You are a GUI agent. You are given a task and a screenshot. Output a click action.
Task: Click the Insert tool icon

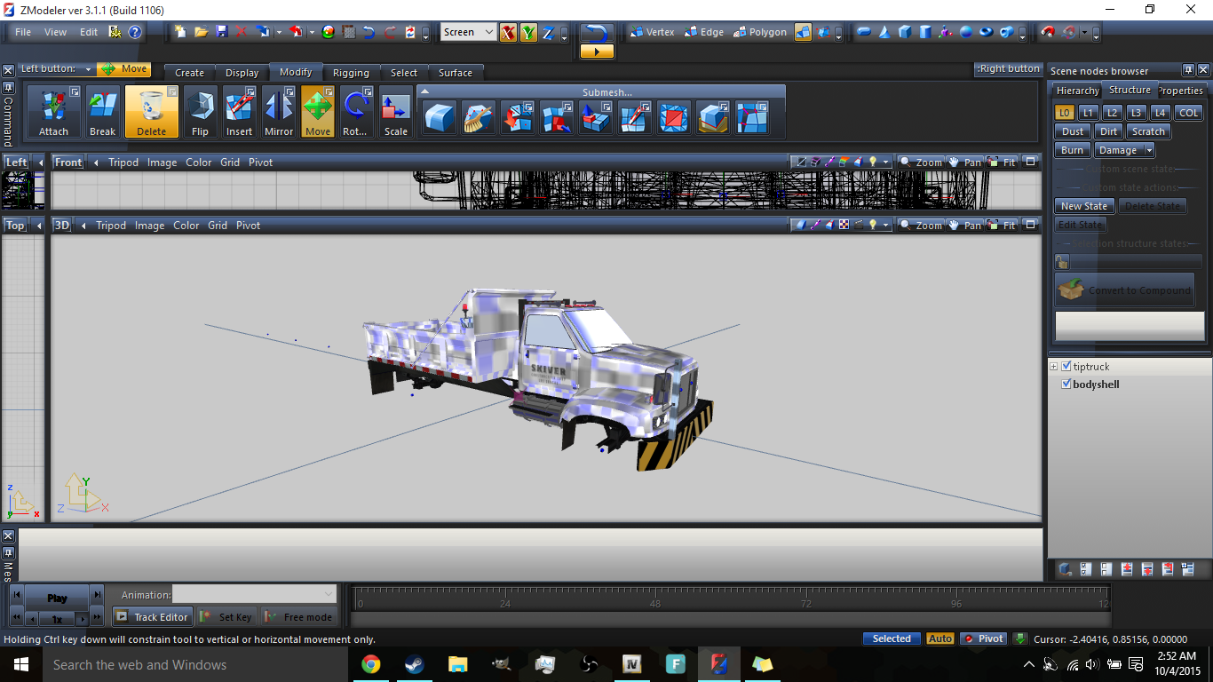pos(239,111)
